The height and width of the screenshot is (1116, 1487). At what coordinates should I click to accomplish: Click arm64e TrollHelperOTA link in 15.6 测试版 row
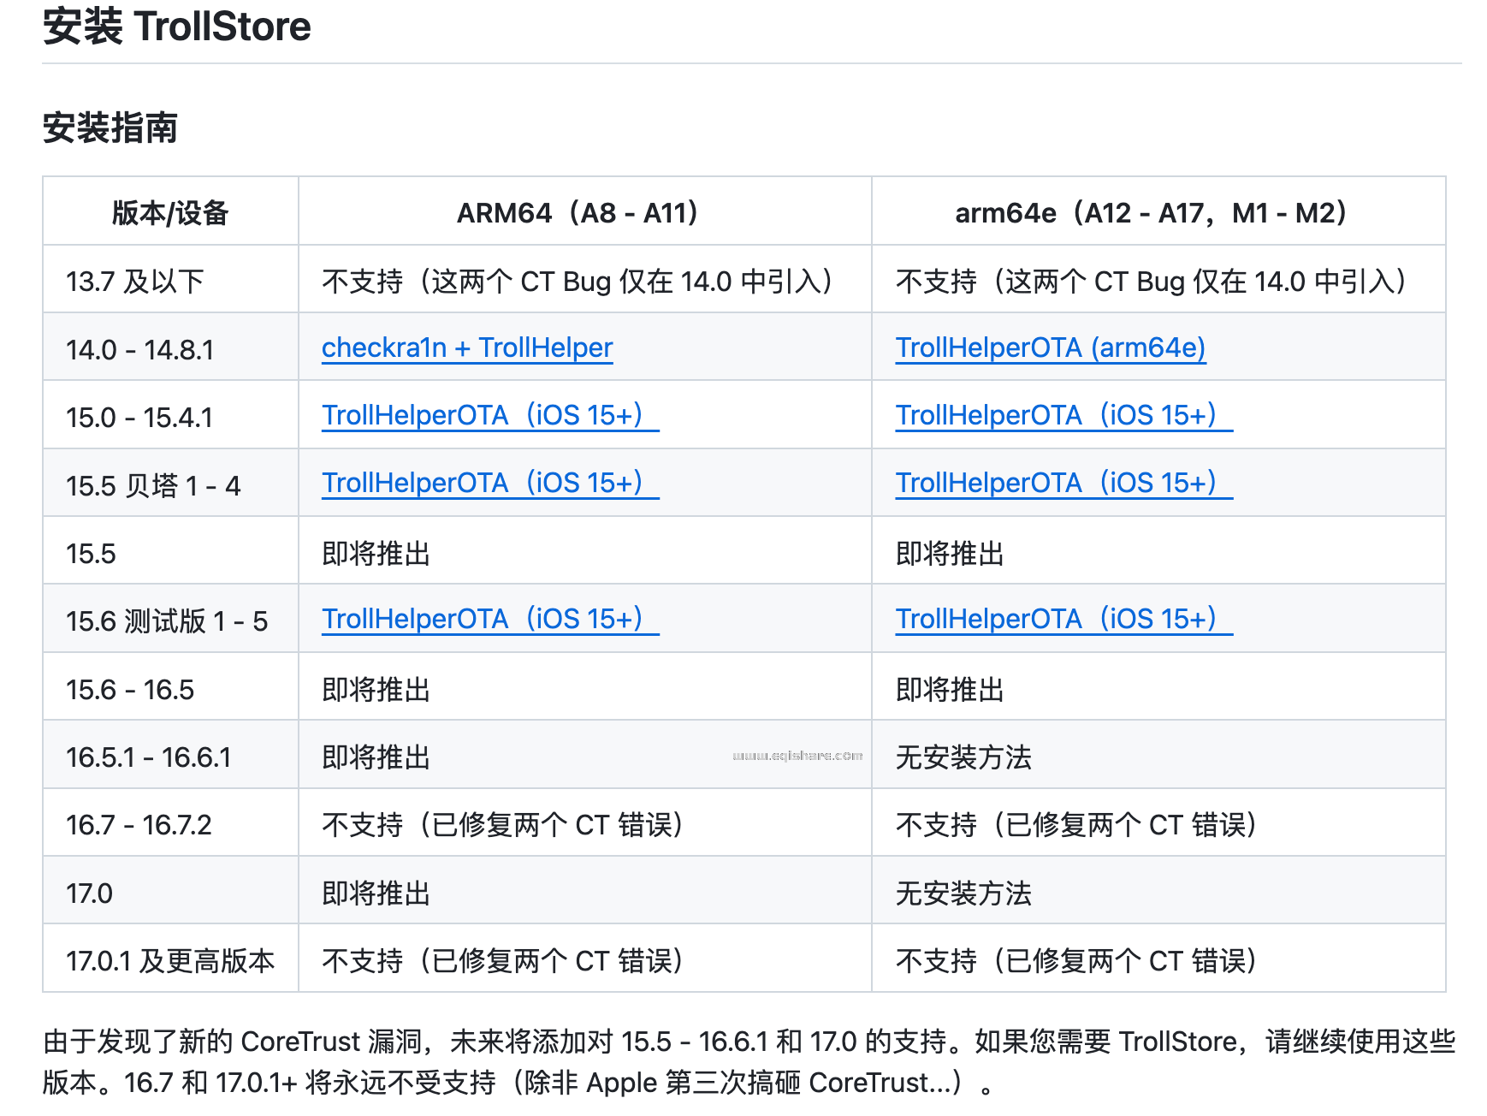pyautogui.click(x=1063, y=619)
